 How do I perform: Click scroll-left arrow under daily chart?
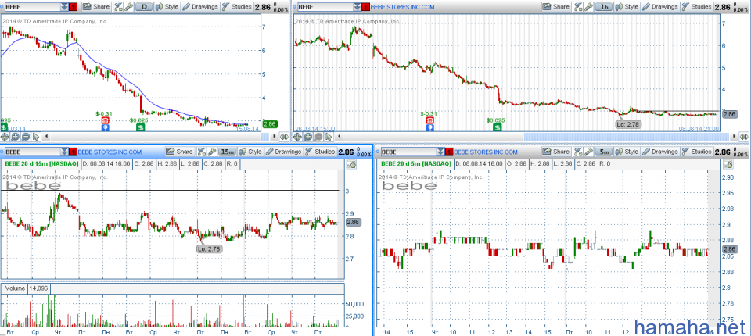(x=47, y=137)
